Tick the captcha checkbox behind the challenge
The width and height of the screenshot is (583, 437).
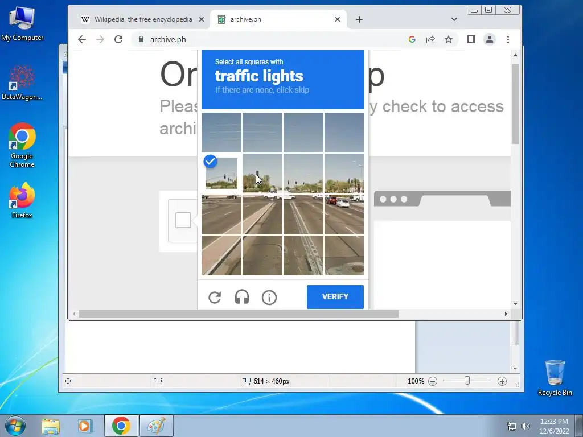point(183,220)
